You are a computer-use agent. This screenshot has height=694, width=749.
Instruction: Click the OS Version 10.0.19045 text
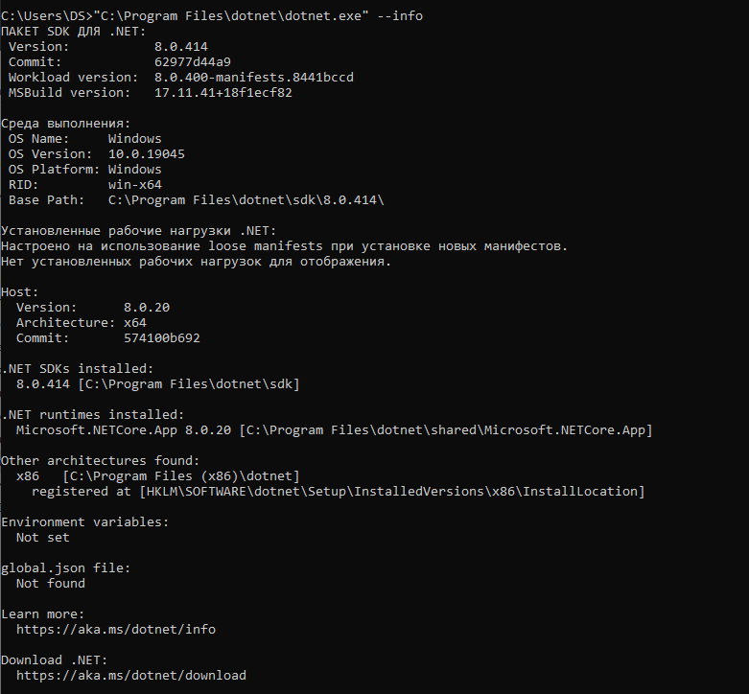(x=147, y=154)
